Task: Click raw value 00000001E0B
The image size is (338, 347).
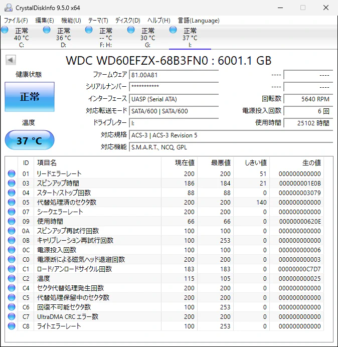Action: pyautogui.click(x=300, y=183)
